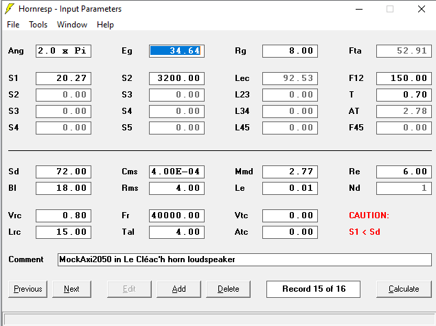
Task: Click the Calculate button
Action: tap(404, 289)
